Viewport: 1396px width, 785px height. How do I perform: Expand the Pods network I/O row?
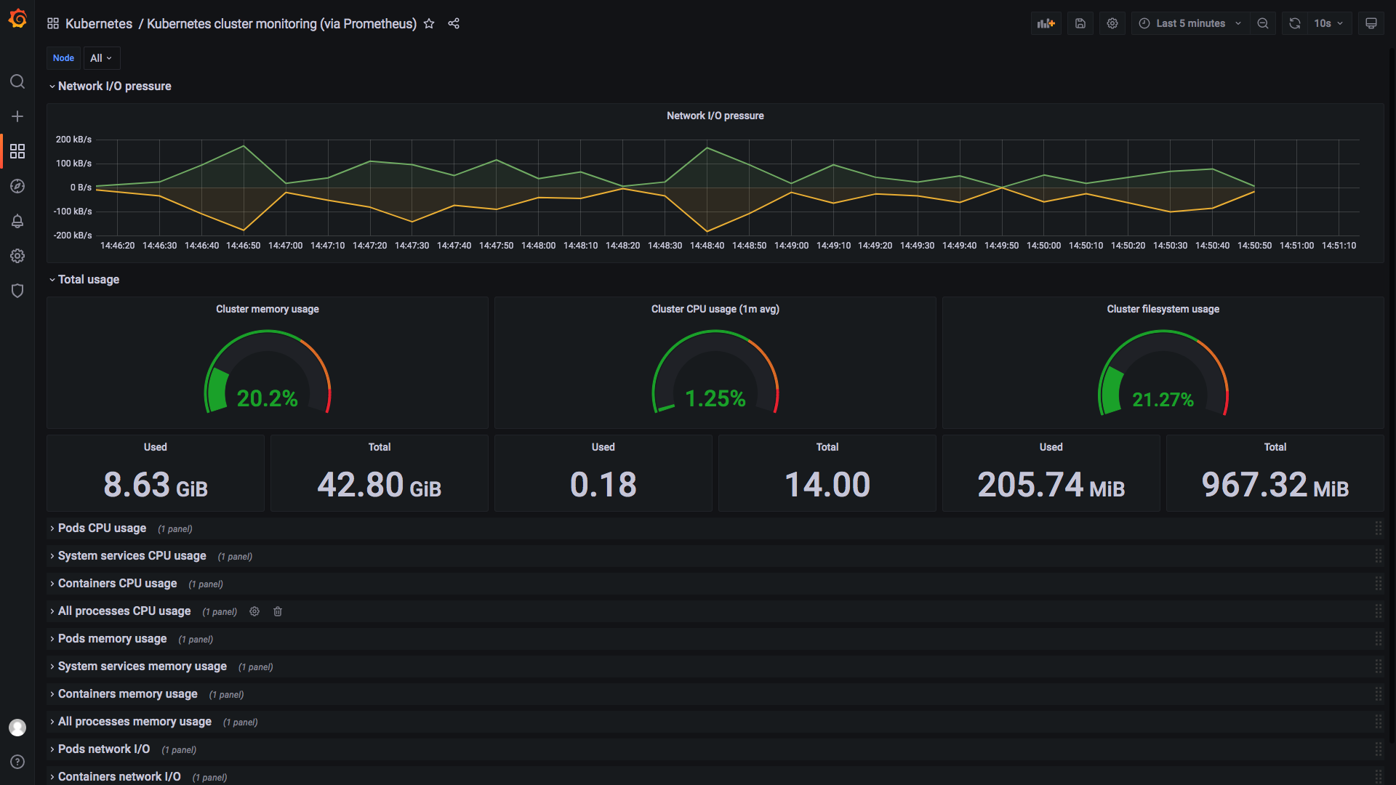click(100, 749)
